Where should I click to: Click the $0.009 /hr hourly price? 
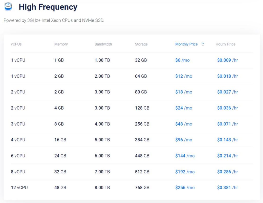click(228, 60)
